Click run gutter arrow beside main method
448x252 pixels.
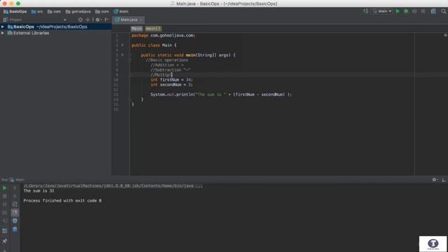[122, 55]
